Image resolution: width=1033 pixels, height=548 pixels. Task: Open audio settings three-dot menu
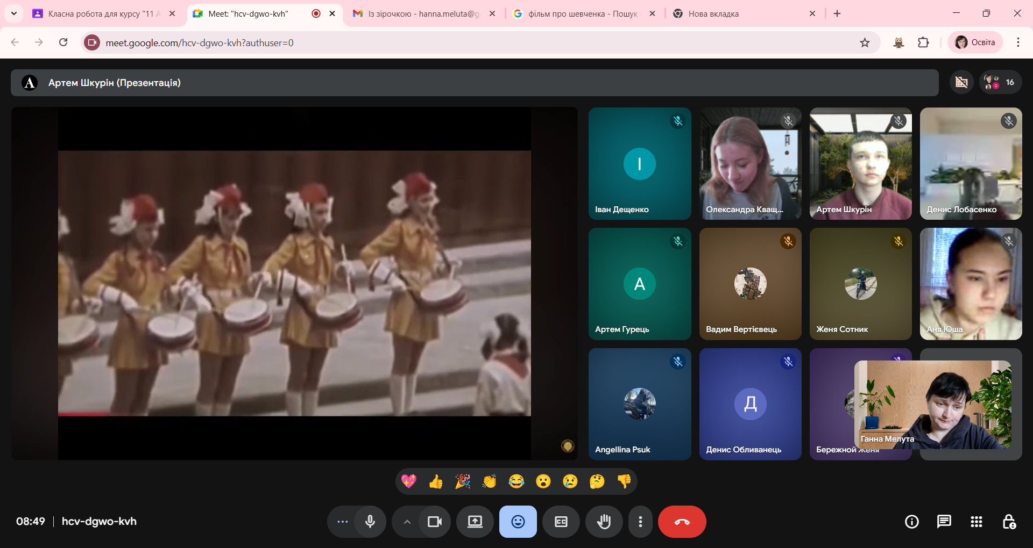(342, 522)
